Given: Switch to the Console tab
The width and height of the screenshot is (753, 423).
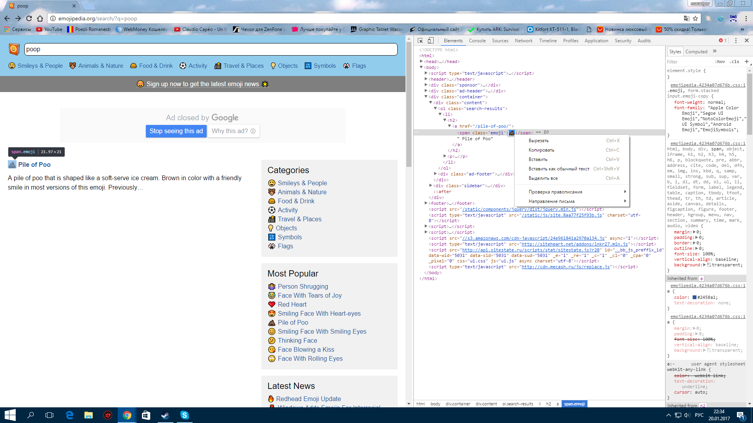Looking at the screenshot, I should pos(477,41).
